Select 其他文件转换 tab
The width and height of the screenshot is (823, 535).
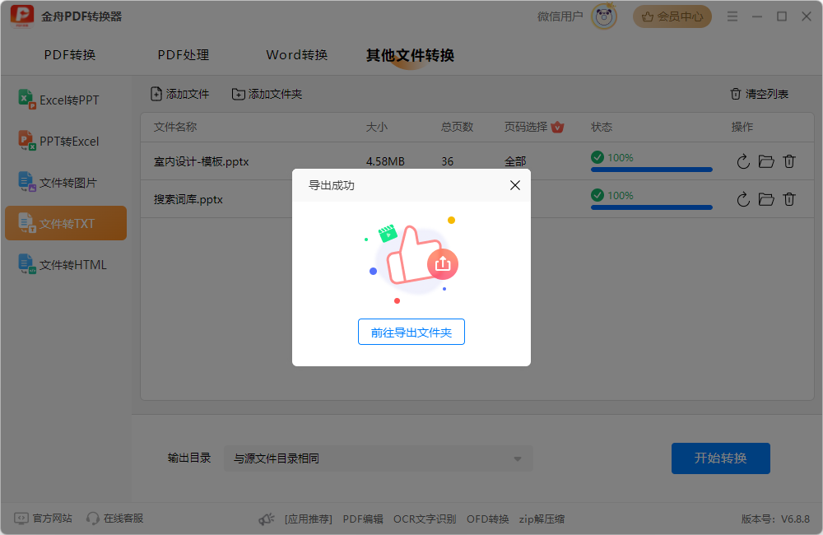(410, 55)
